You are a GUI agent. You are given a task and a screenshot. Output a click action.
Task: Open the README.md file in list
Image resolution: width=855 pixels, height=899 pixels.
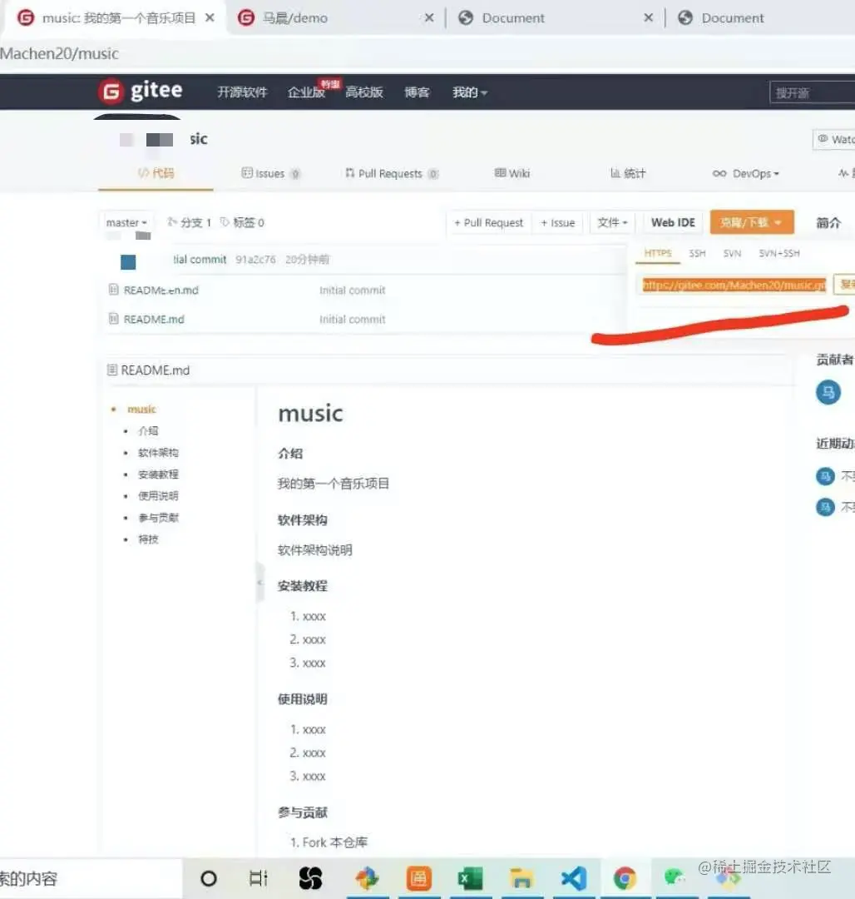point(154,320)
